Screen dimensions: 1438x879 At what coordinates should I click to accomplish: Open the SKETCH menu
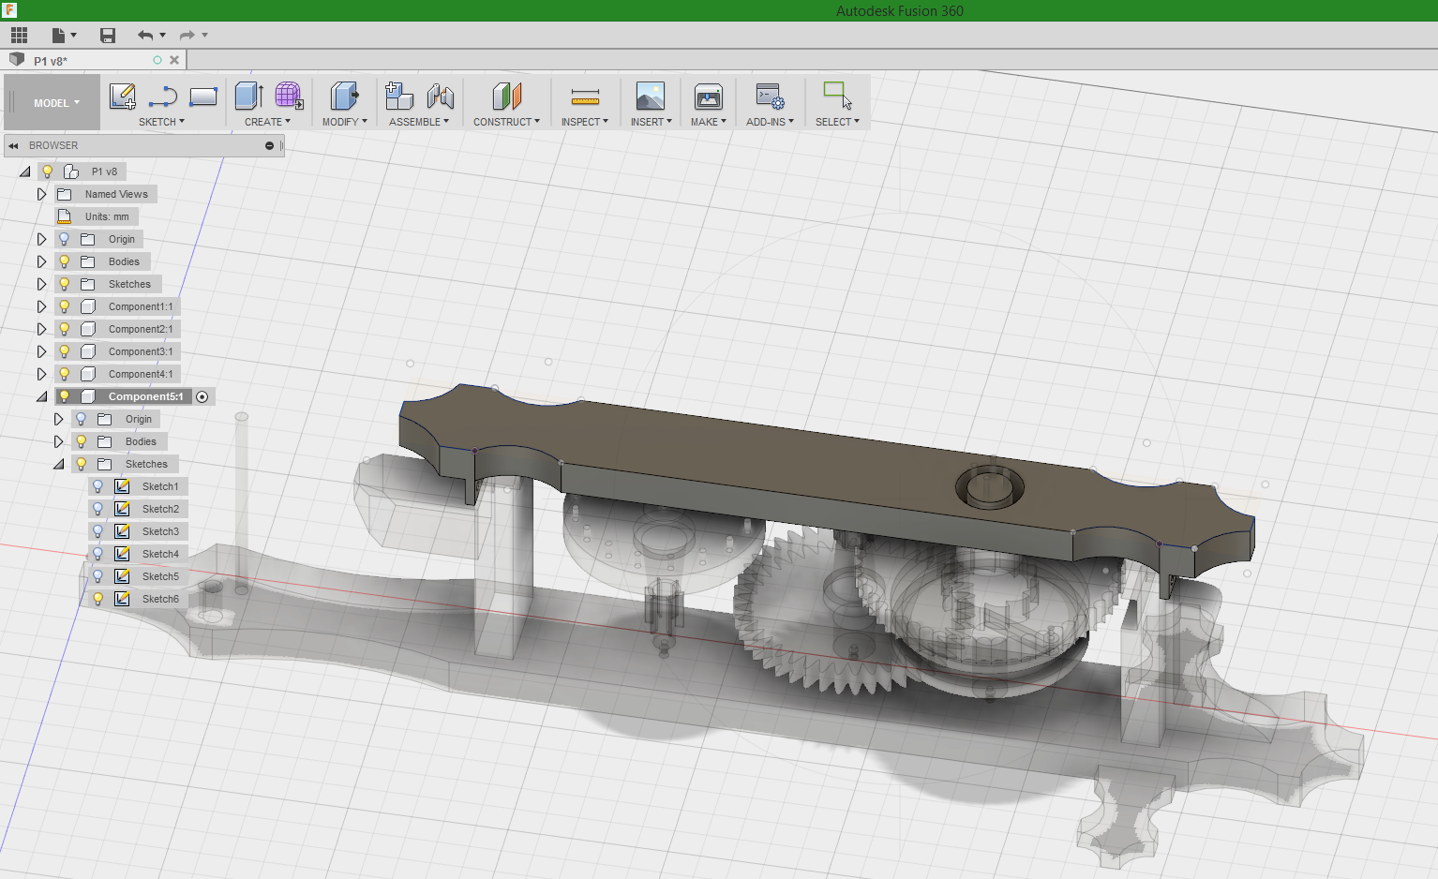pos(161,122)
